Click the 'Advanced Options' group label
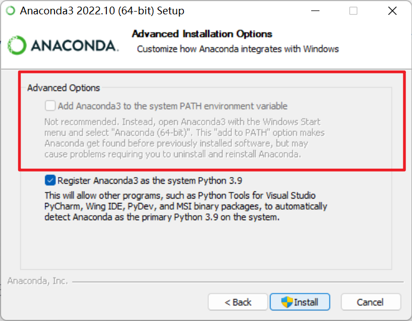This screenshot has height=321, width=412. [63, 88]
